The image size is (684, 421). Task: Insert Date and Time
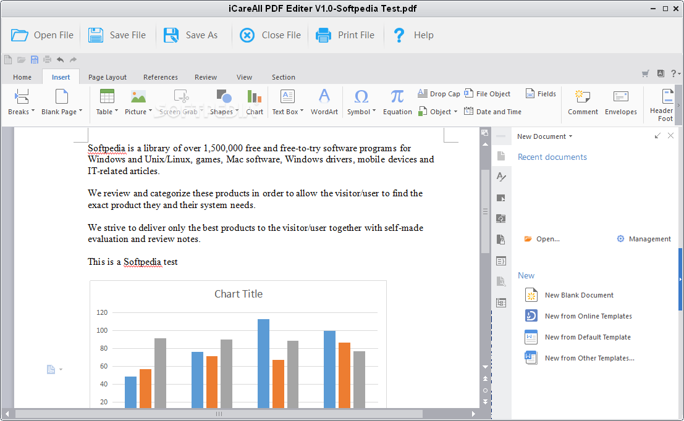492,112
